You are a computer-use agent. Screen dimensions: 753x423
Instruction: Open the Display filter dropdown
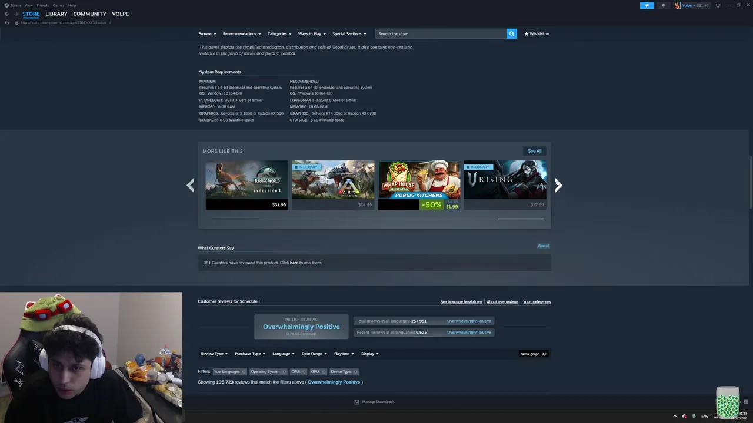pos(370,354)
